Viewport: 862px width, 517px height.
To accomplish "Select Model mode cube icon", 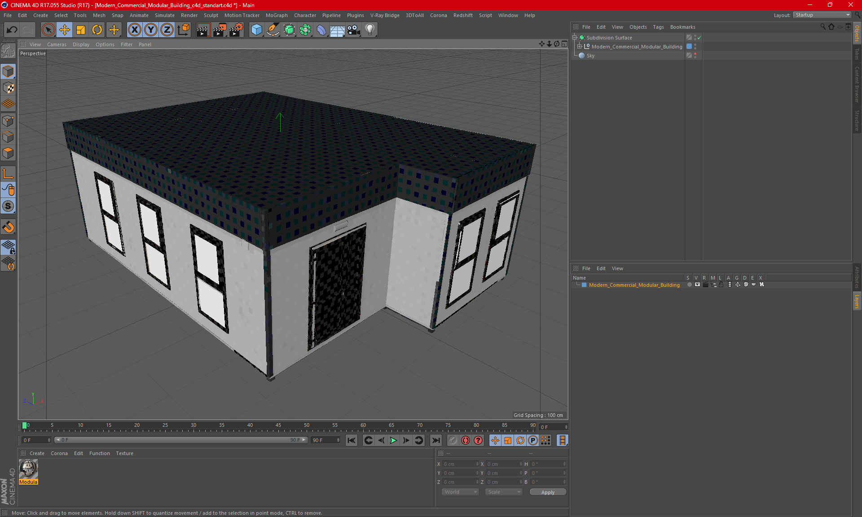I will (x=8, y=71).
